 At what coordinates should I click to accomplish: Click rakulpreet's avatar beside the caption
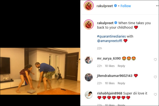coord(88,25)
